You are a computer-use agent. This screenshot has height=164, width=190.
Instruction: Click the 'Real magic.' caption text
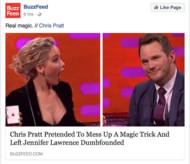click(x=19, y=26)
